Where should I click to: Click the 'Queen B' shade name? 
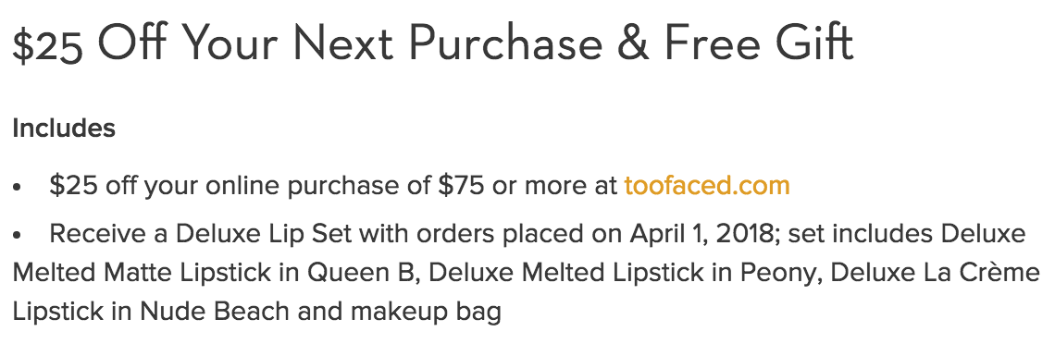click(364, 273)
